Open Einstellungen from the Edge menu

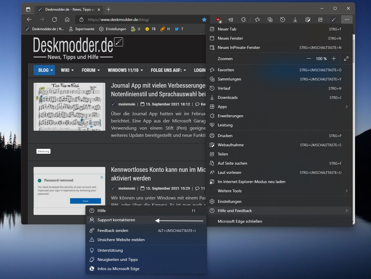(279, 201)
